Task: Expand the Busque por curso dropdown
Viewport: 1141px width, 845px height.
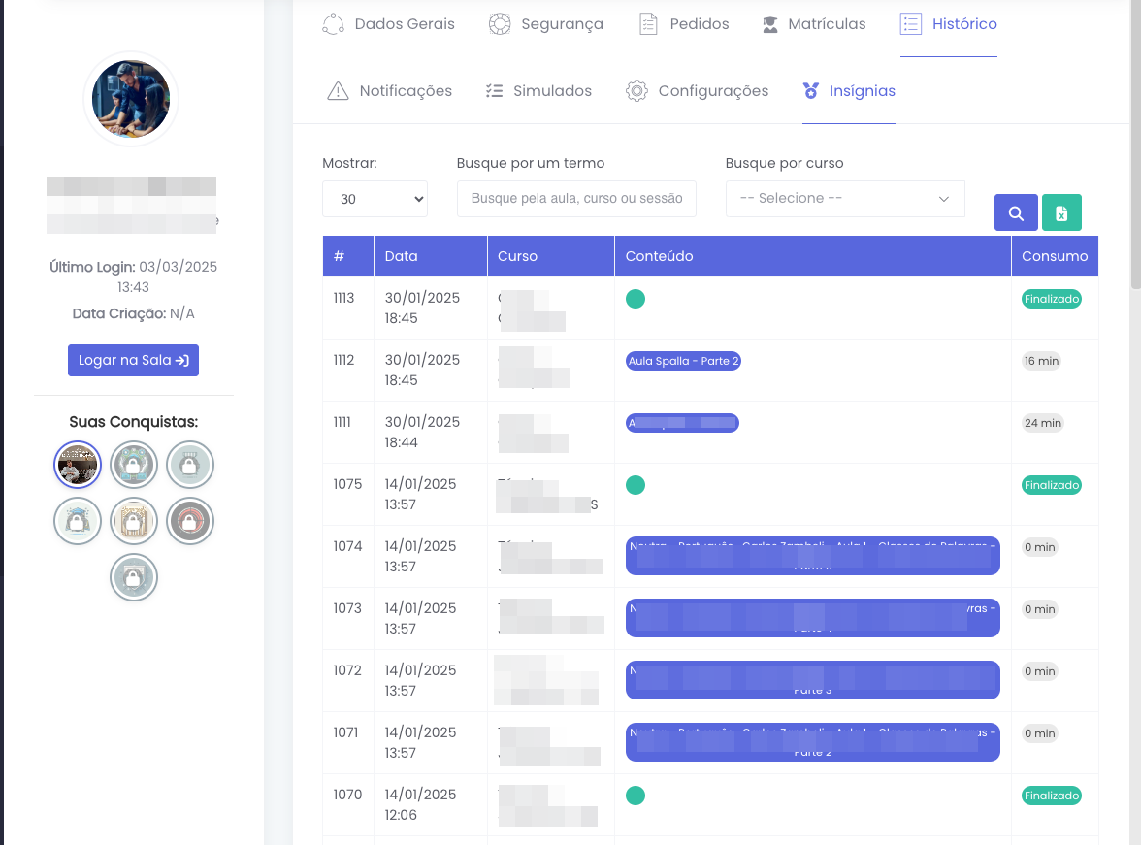Action: [x=844, y=199]
